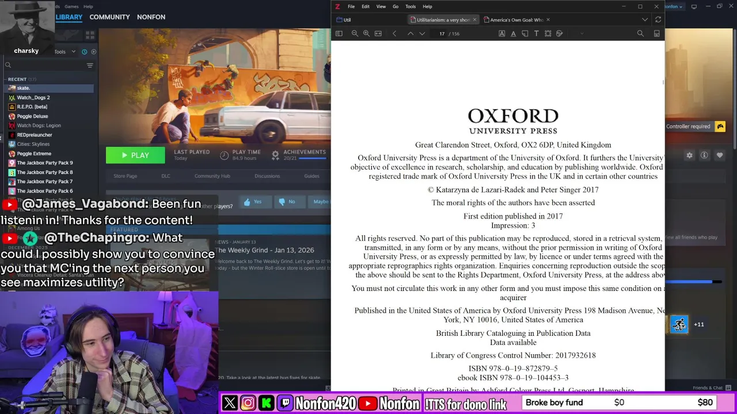Click the Zotero sync refresh icon
This screenshot has height=414, width=737.
click(x=658, y=20)
